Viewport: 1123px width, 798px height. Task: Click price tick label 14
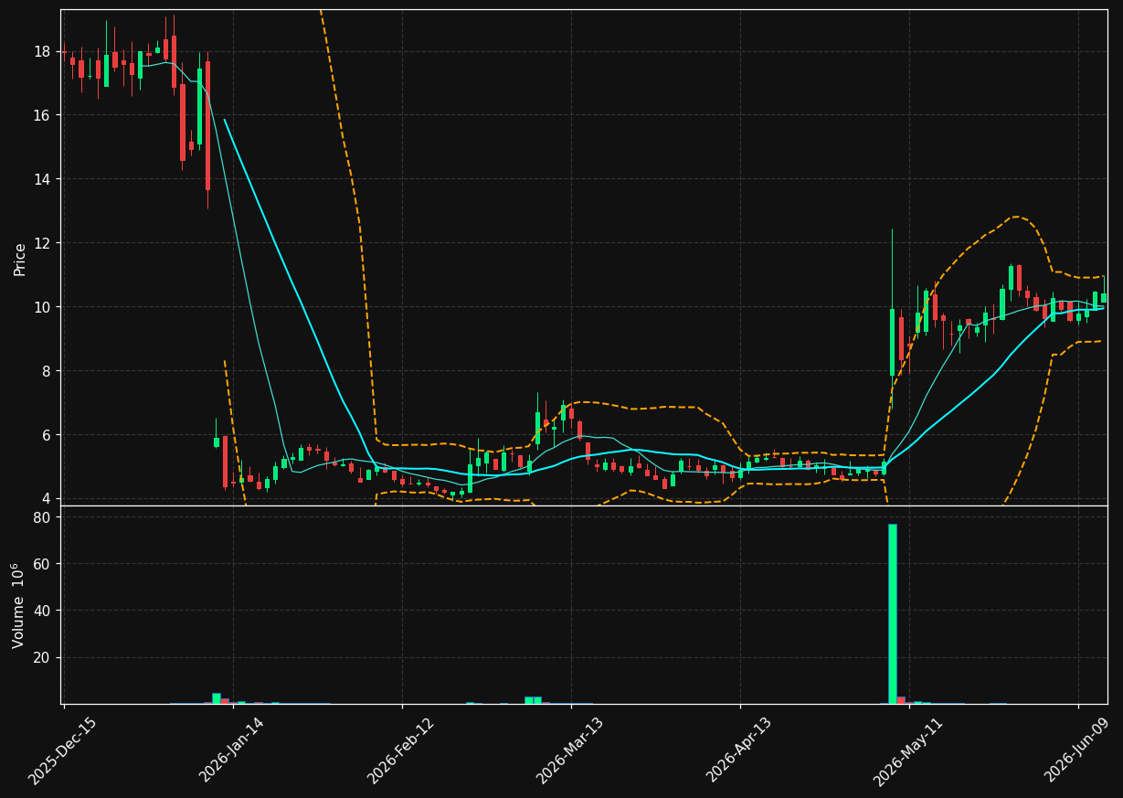[x=42, y=179]
